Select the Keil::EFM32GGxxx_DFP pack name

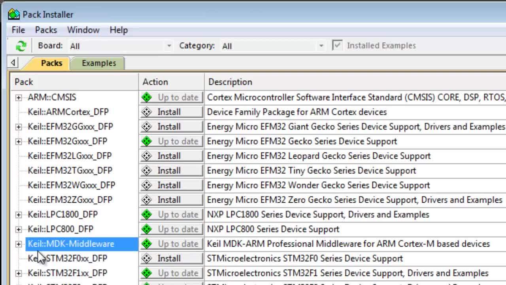(x=70, y=127)
